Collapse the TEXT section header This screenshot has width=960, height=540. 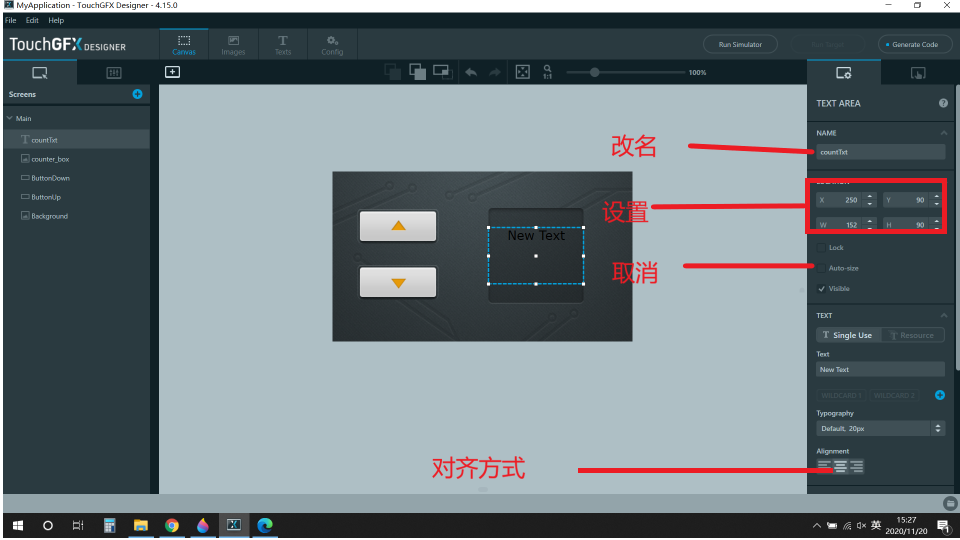(944, 315)
